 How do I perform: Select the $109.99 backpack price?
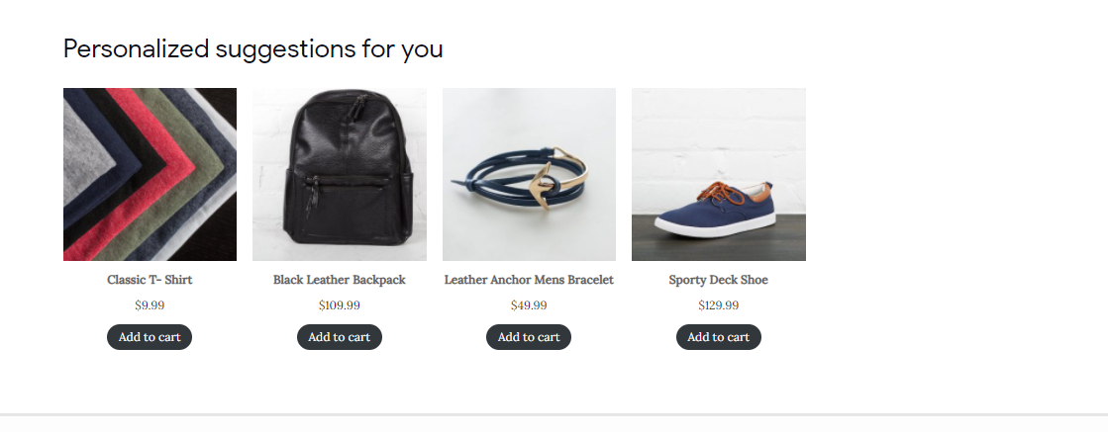[x=340, y=305]
